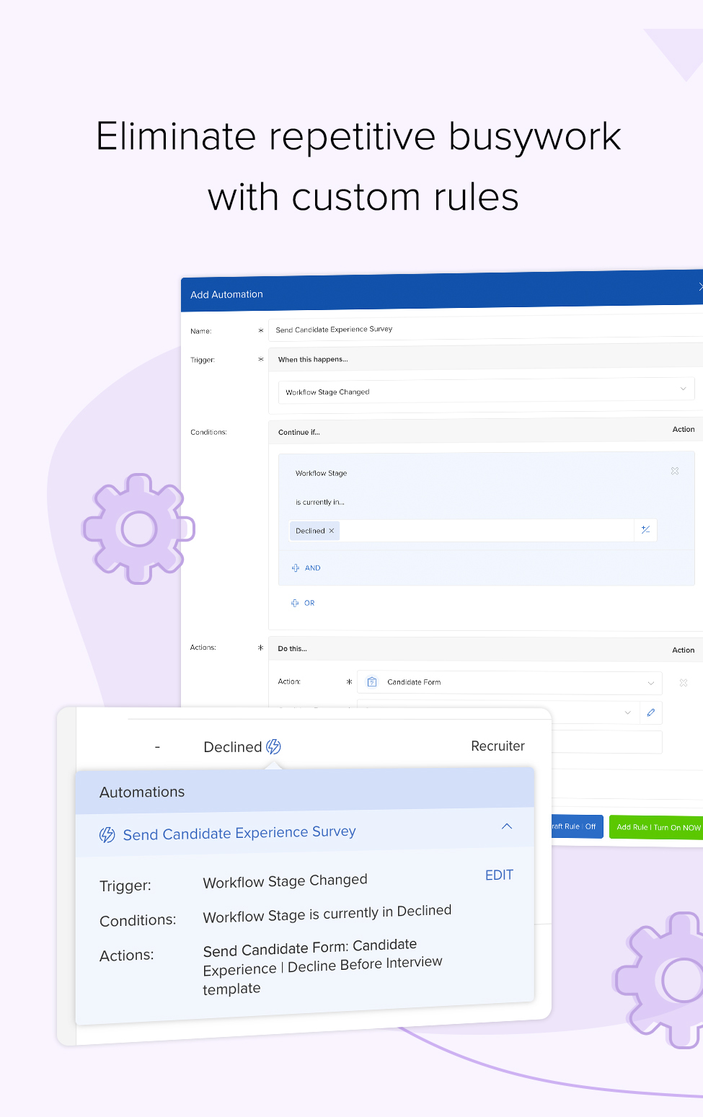Remove the Workflow Stage condition via its X icon
Viewport: 703px width, 1117px height.
click(x=675, y=471)
